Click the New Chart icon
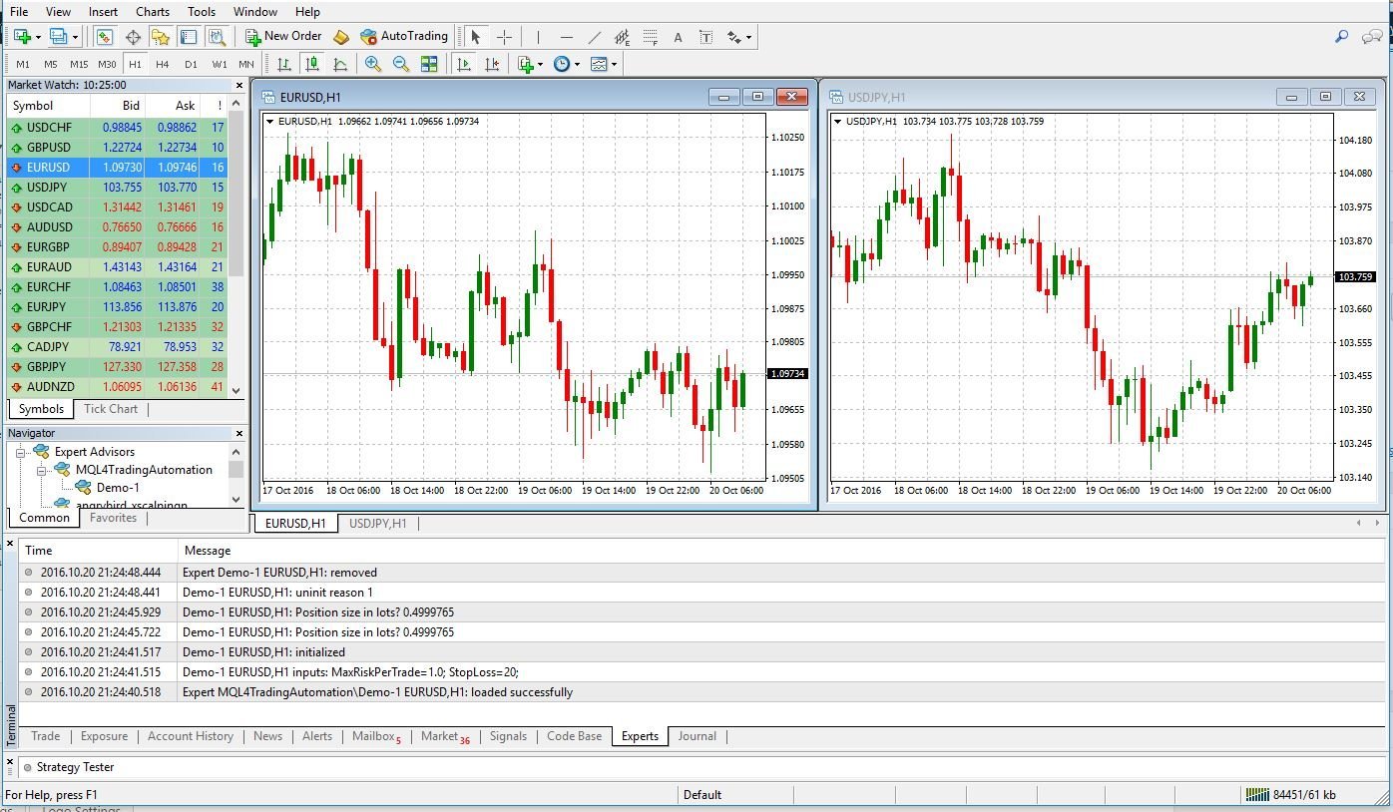Screen dimensions: 1393x812 coord(22,37)
